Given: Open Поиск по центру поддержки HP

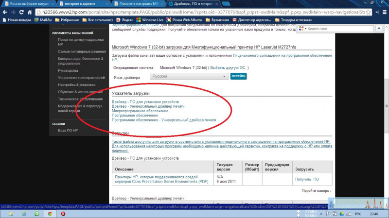Looking at the screenshot, I should [x=81, y=42].
